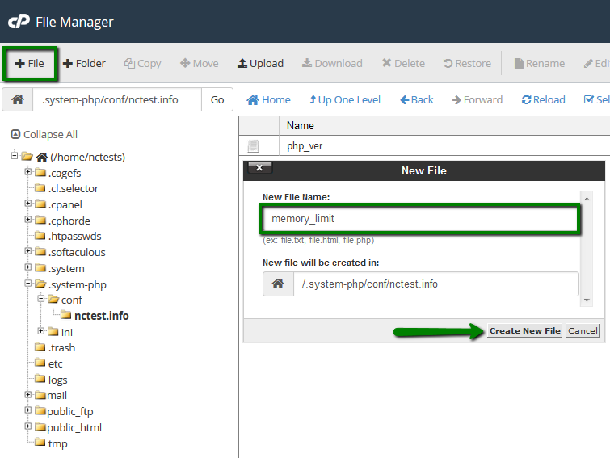Click the + File toolbar button

30,63
